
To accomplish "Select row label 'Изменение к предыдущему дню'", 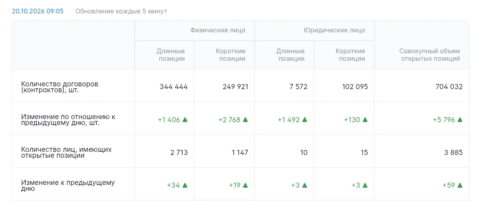I will coord(68,185).
